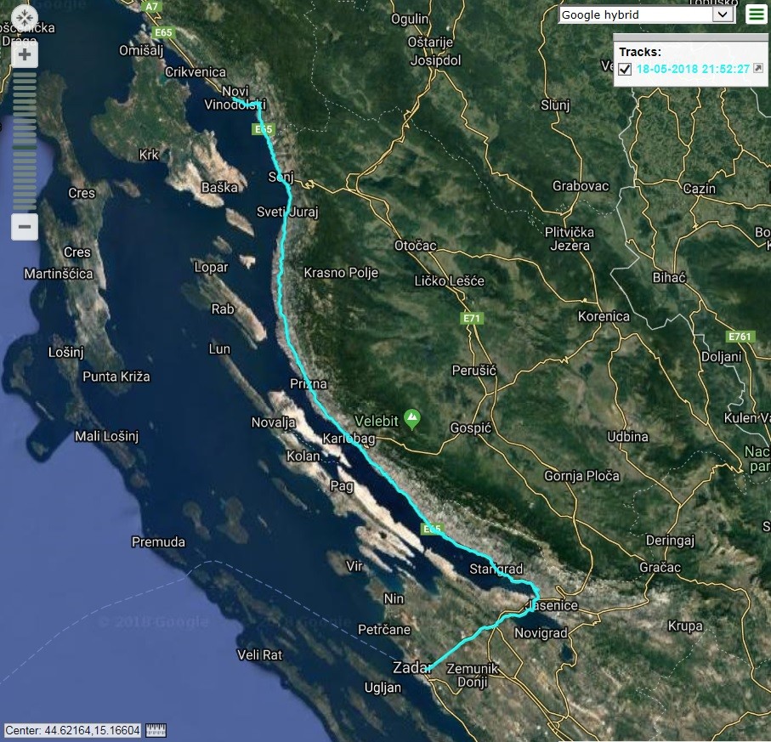Uncheck the 18-05-2018 track checkbox
The height and width of the screenshot is (742, 771).
click(625, 69)
